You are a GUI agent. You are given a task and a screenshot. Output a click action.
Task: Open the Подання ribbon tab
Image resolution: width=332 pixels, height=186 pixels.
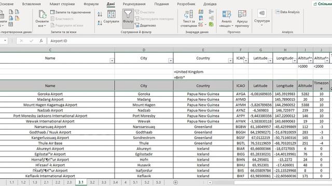pos(161,4)
